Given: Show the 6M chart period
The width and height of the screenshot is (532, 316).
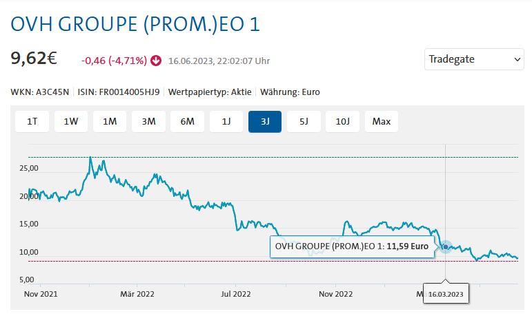Looking at the screenshot, I should pyautogui.click(x=187, y=122).
